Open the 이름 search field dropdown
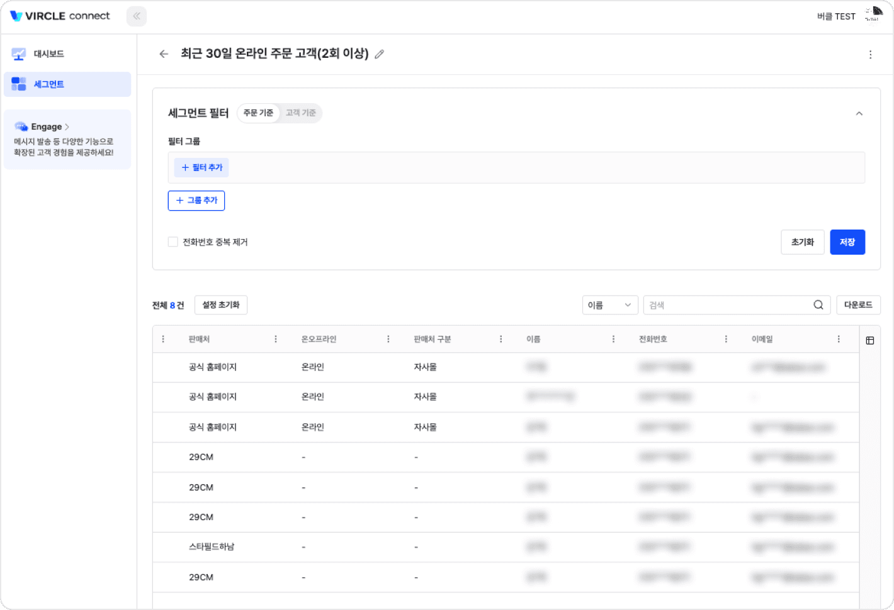 click(x=609, y=305)
